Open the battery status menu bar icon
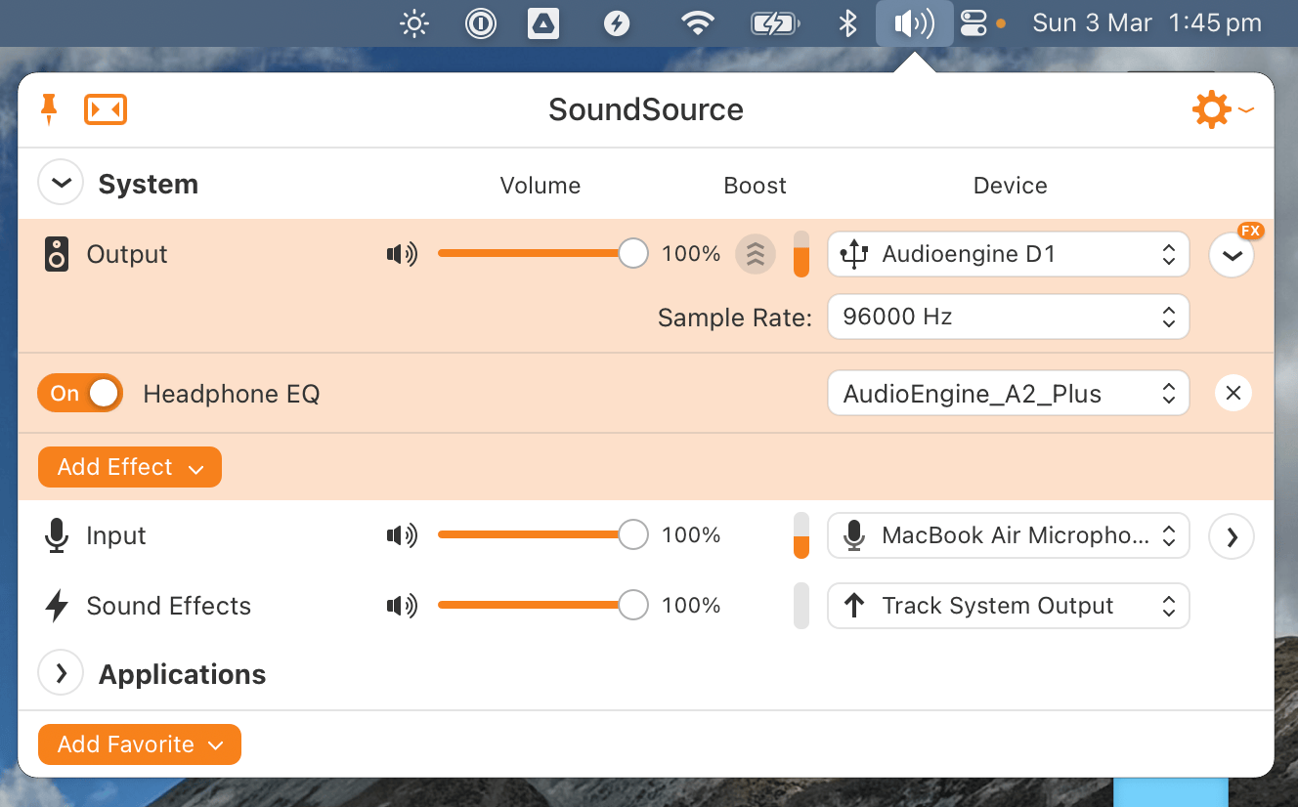The height and width of the screenshot is (807, 1298). 775,23
